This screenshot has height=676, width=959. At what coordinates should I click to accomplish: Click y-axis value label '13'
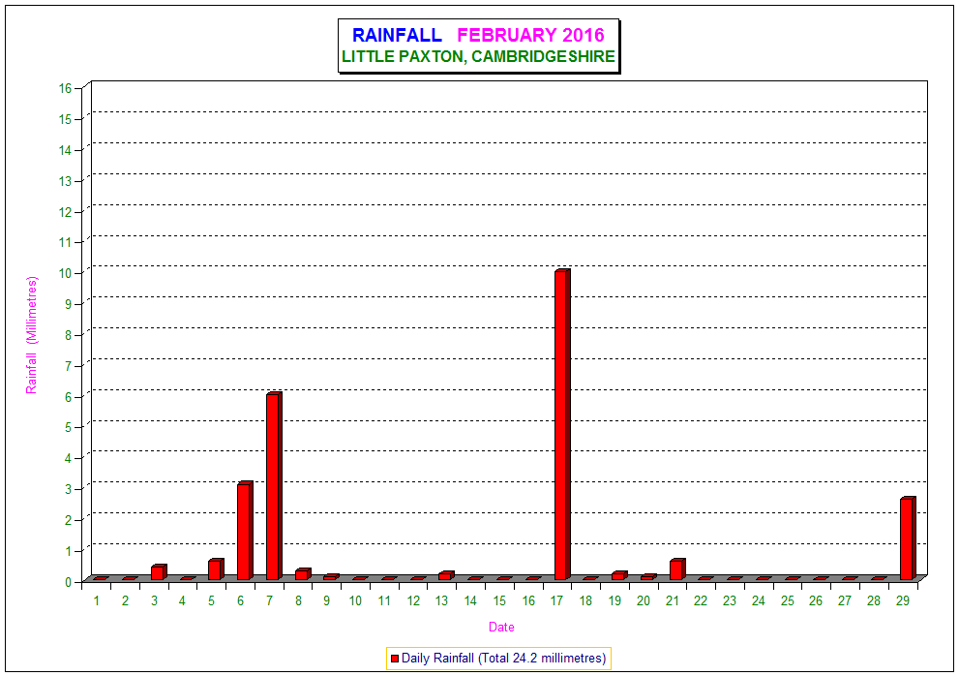pyautogui.click(x=66, y=181)
